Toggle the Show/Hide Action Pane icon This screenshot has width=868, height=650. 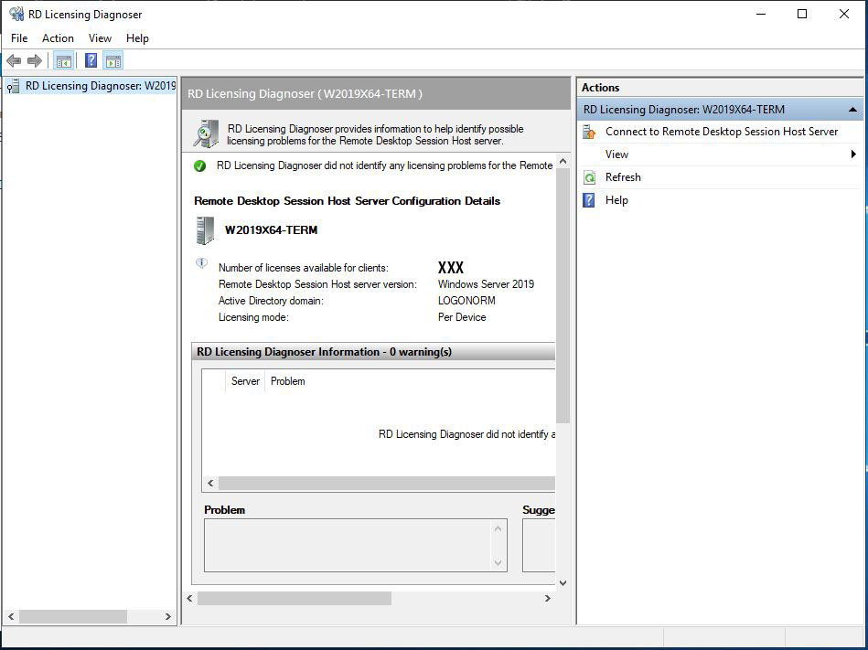click(x=113, y=61)
